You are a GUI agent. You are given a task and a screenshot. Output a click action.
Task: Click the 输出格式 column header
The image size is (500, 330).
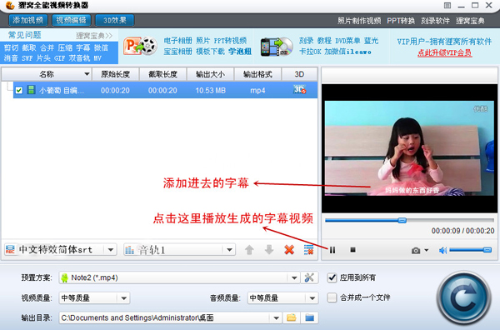(257, 74)
